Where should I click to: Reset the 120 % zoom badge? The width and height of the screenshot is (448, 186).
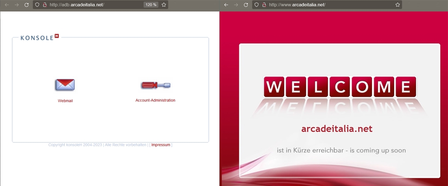tap(151, 5)
